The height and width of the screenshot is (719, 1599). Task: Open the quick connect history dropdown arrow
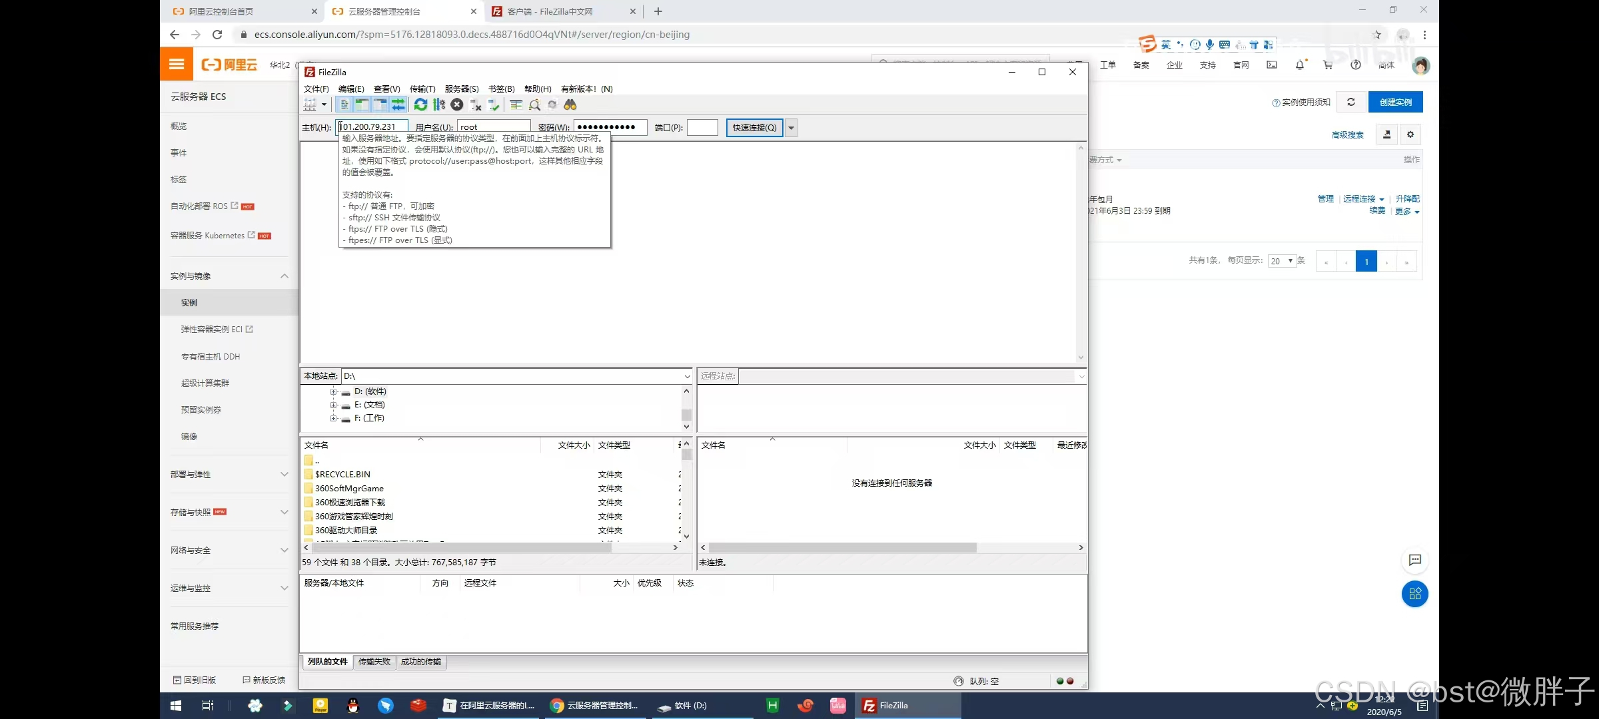click(x=791, y=128)
